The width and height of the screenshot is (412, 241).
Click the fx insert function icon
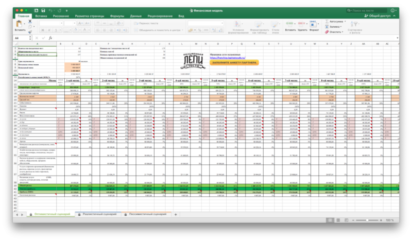50,38
